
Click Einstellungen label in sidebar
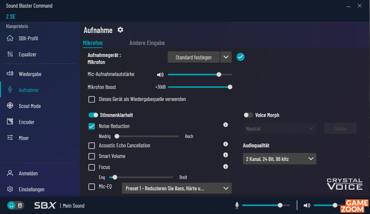click(32, 189)
